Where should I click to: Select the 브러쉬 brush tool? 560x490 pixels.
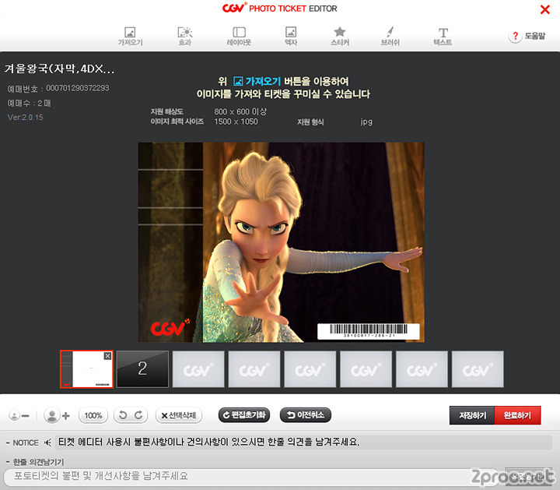390,36
